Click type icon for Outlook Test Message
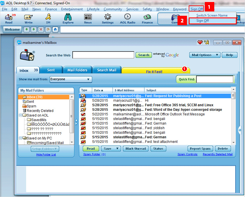Screen dimensions: 245x197 (x=83, y=114)
